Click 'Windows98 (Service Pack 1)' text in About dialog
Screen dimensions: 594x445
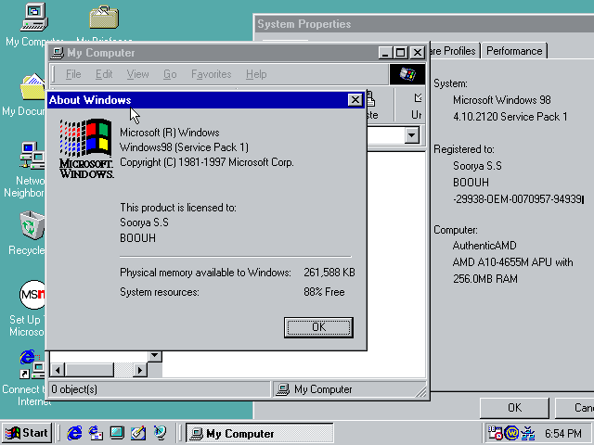[184, 147]
